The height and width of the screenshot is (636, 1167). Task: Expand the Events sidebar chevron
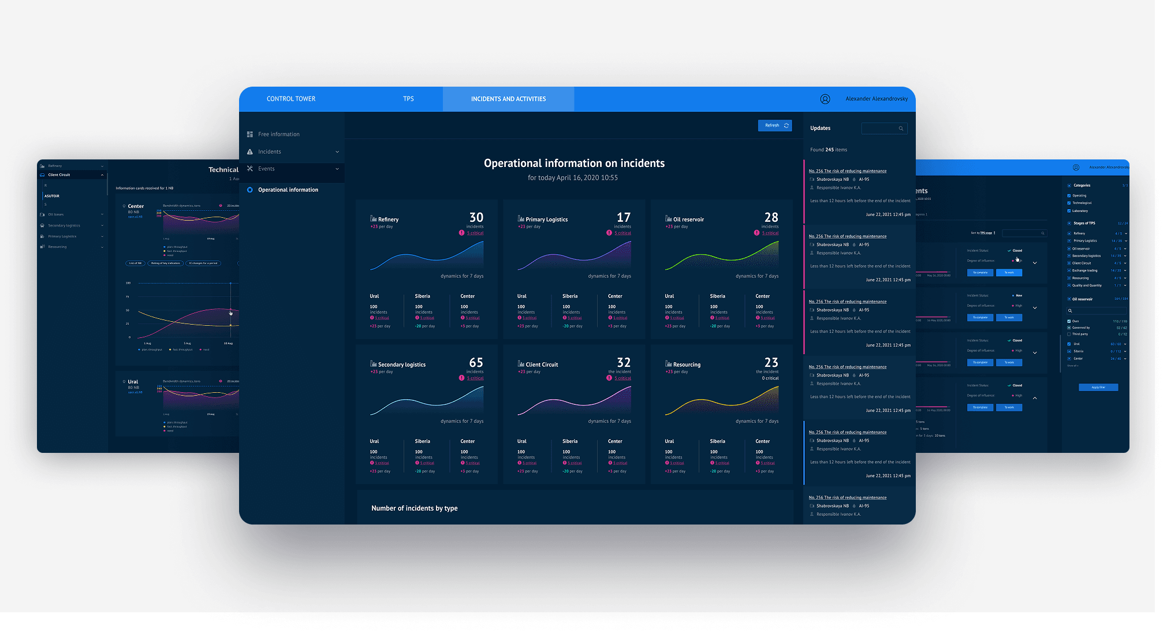(x=337, y=169)
